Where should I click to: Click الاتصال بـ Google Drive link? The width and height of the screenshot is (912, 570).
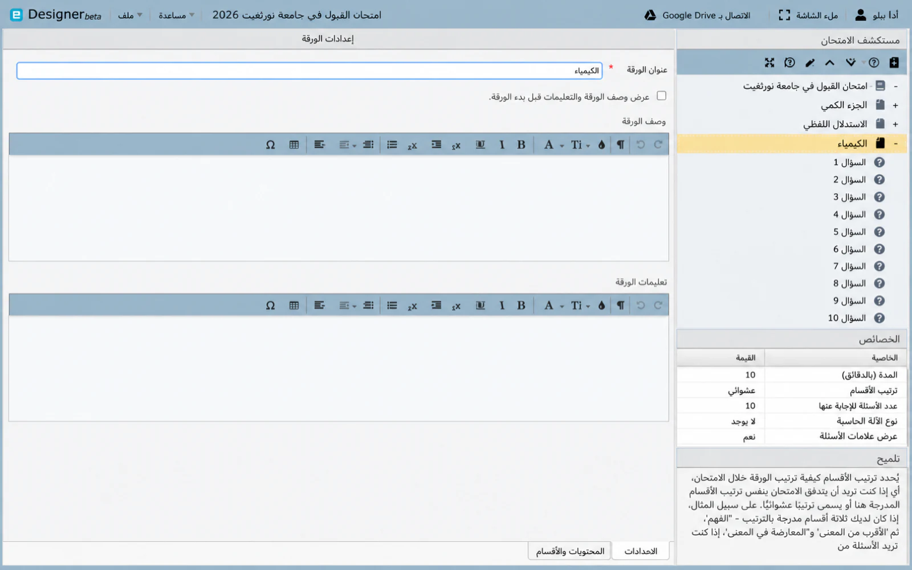pyautogui.click(x=706, y=15)
